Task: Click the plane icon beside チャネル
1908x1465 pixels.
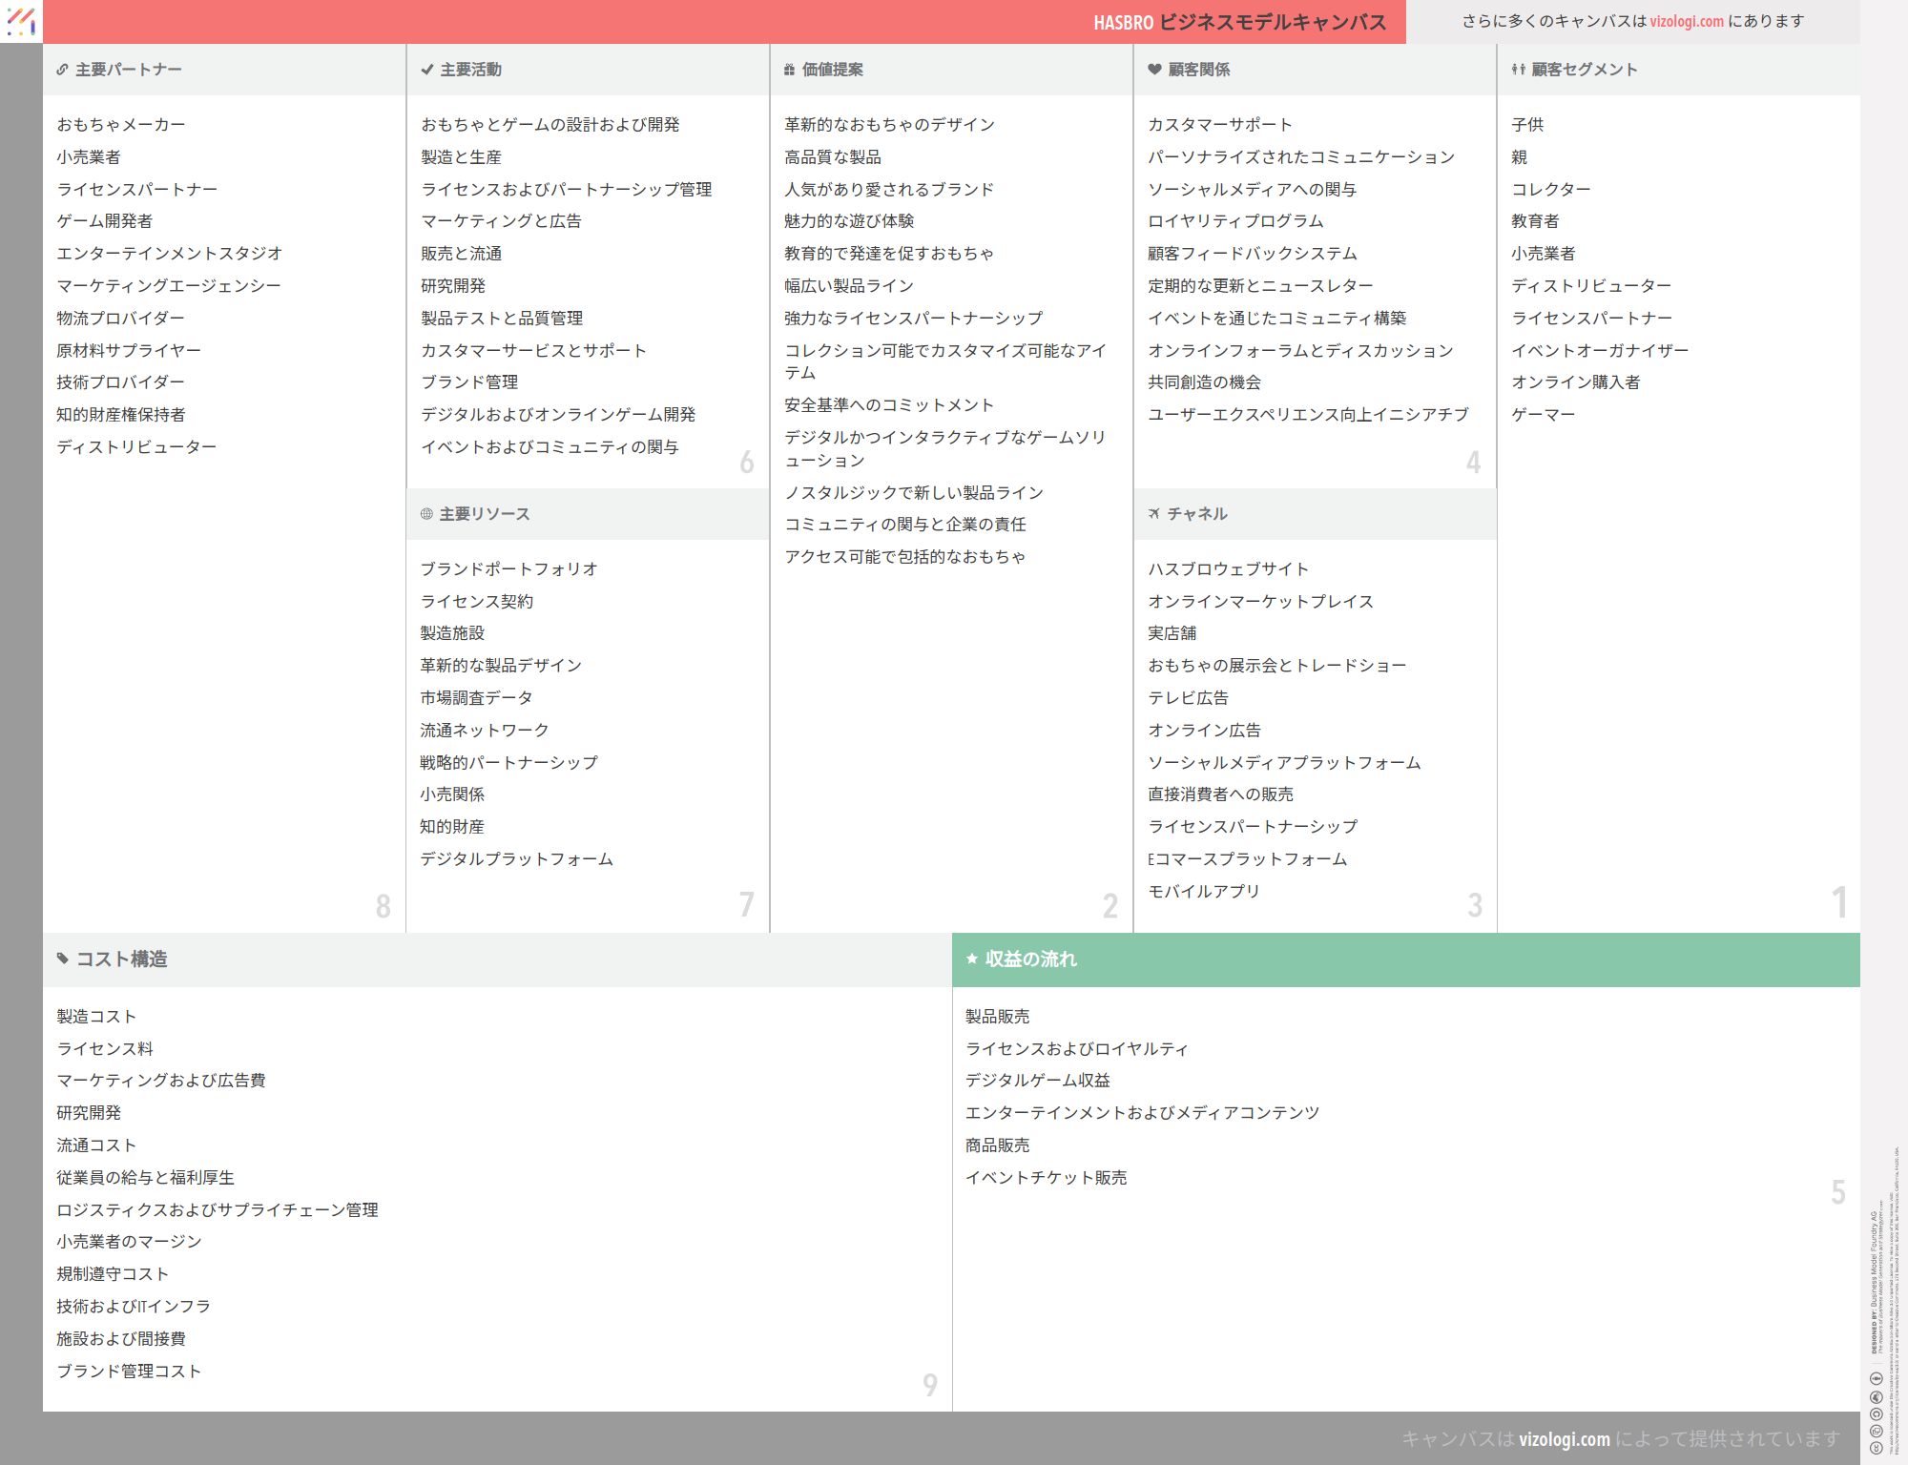Action: click(1154, 514)
